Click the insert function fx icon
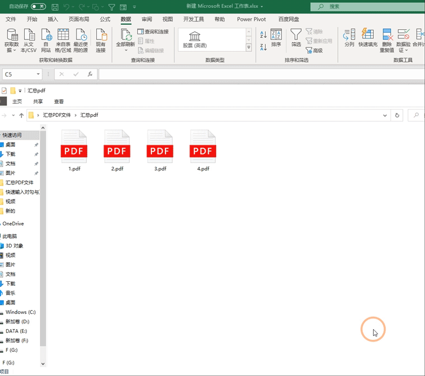This screenshot has height=376, width=425. 90,74
